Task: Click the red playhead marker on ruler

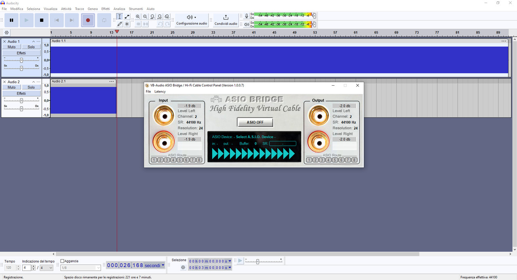Action: click(117, 32)
